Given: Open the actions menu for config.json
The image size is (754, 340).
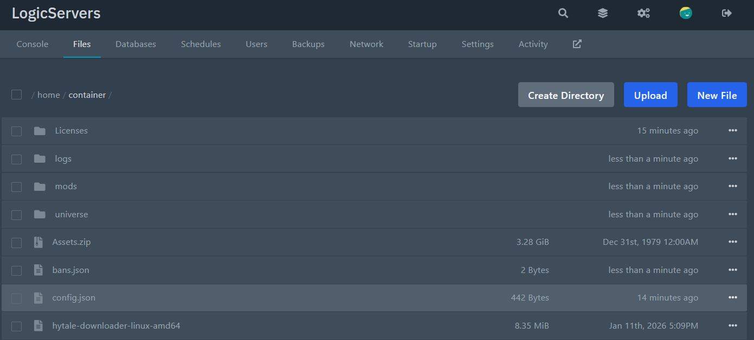Looking at the screenshot, I should [x=733, y=297].
